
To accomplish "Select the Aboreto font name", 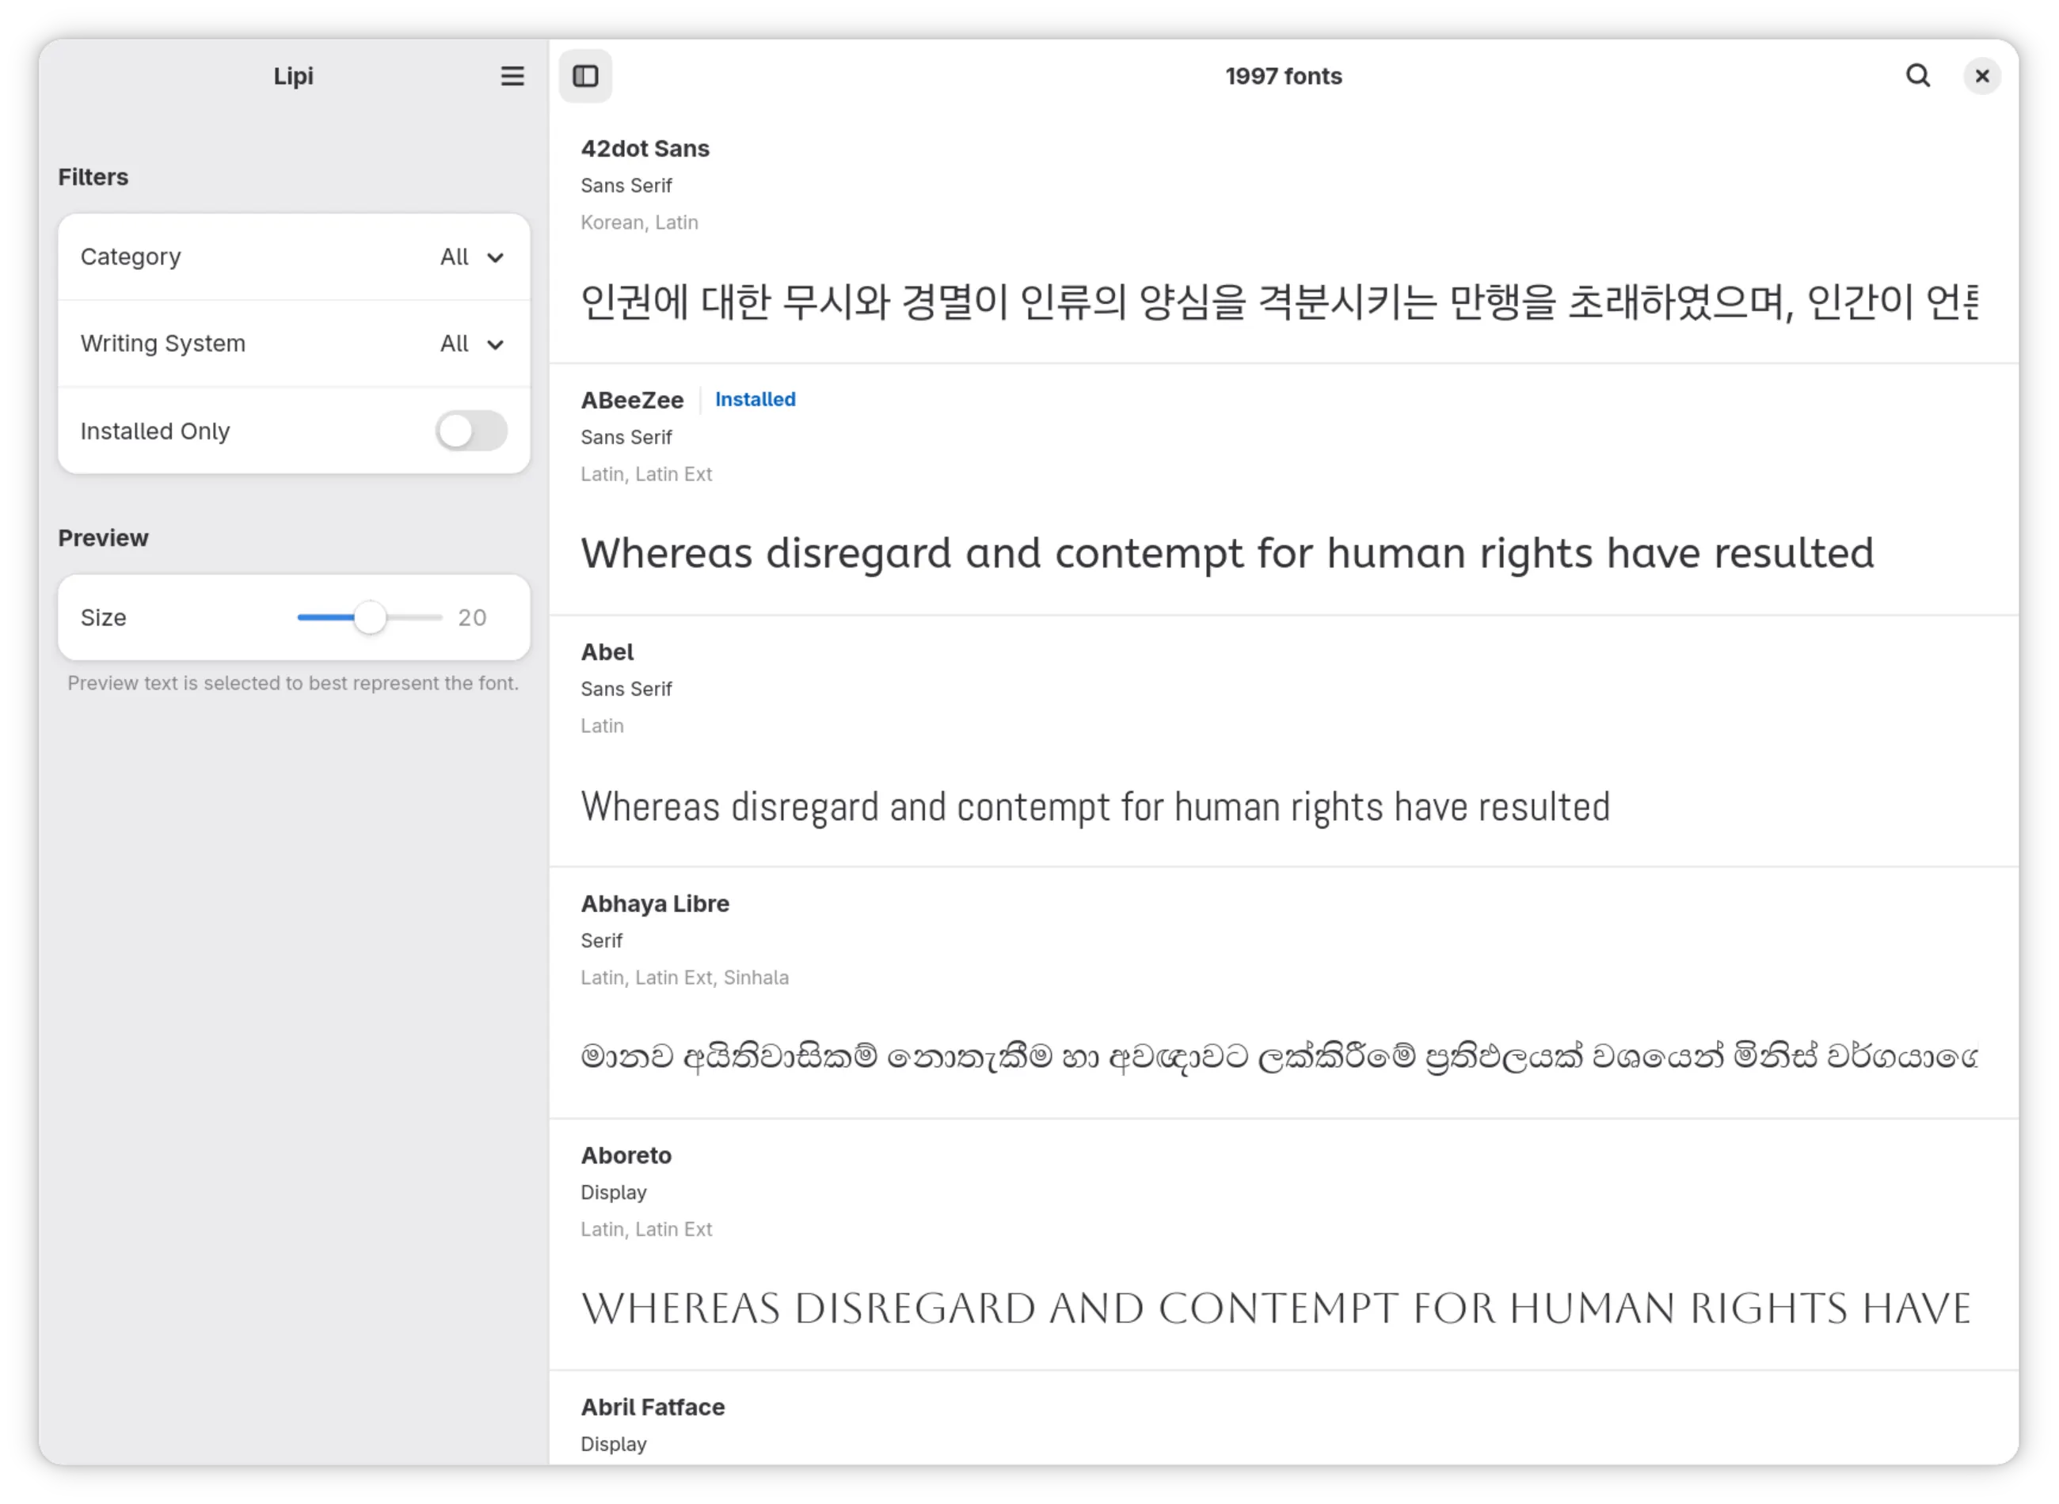I will [626, 1156].
